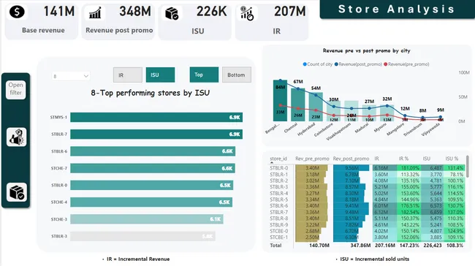Click the Open filter button
This screenshot has width=475, height=266.
click(x=16, y=89)
